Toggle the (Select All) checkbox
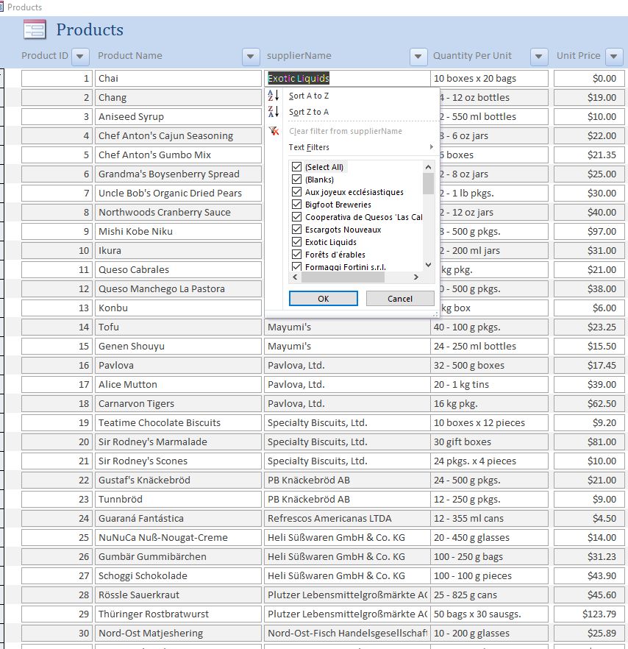 pyautogui.click(x=296, y=167)
